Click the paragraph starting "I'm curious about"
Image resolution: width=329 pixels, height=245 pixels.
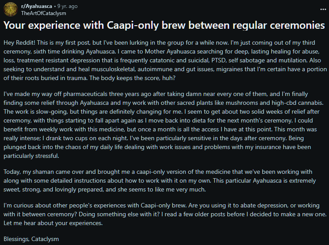point(164,214)
